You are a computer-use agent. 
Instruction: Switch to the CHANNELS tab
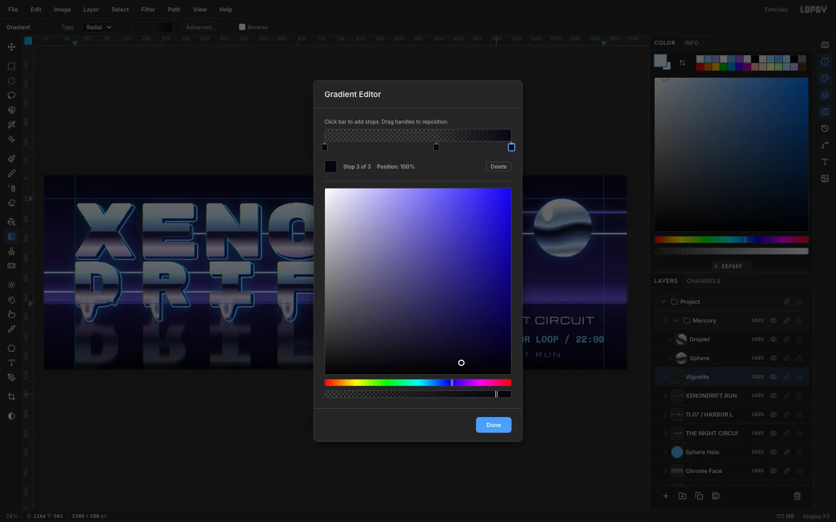coord(703,281)
